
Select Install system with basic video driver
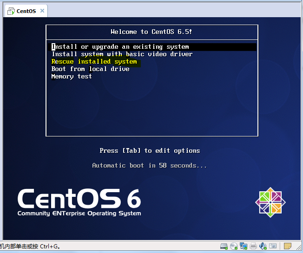(x=122, y=54)
